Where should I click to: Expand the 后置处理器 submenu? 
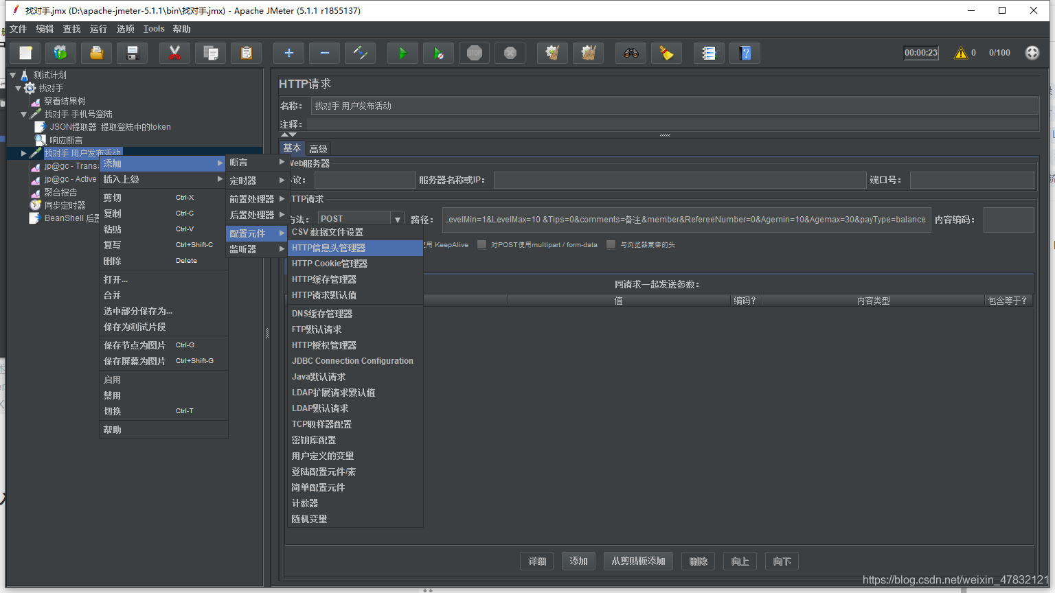point(257,215)
